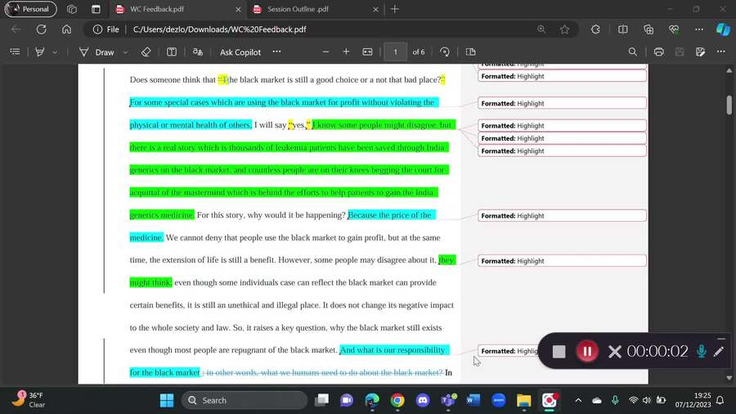Click the Rotate page icon
Viewport: 736px width, 414px height.
click(x=445, y=52)
